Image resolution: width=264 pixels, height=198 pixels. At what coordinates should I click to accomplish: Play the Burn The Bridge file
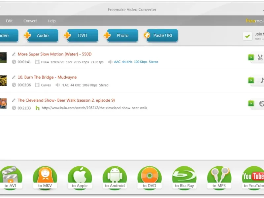pyautogui.click(x=251, y=80)
